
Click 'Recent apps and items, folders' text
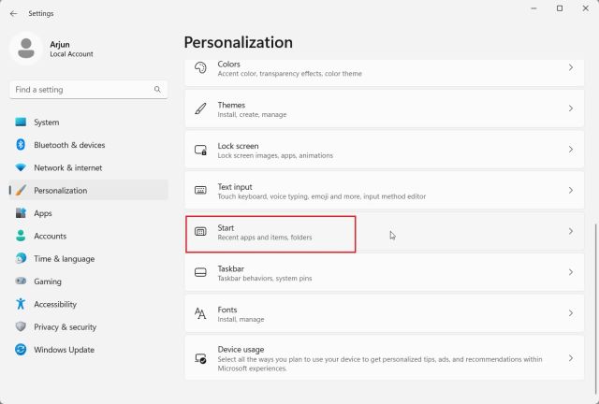[265, 238]
